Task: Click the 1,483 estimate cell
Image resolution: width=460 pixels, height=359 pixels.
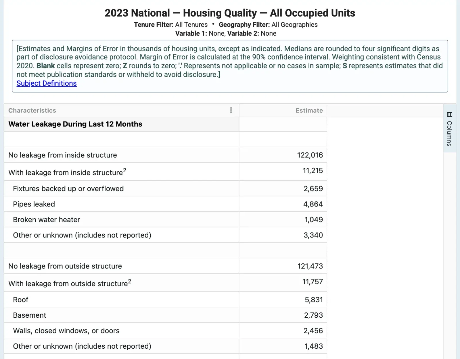Action: [283, 346]
